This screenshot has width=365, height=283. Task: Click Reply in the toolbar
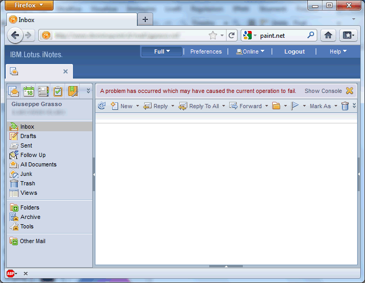tap(155, 106)
